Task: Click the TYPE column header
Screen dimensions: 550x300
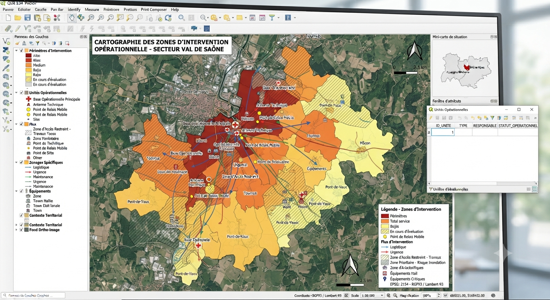Action: pyautogui.click(x=463, y=126)
